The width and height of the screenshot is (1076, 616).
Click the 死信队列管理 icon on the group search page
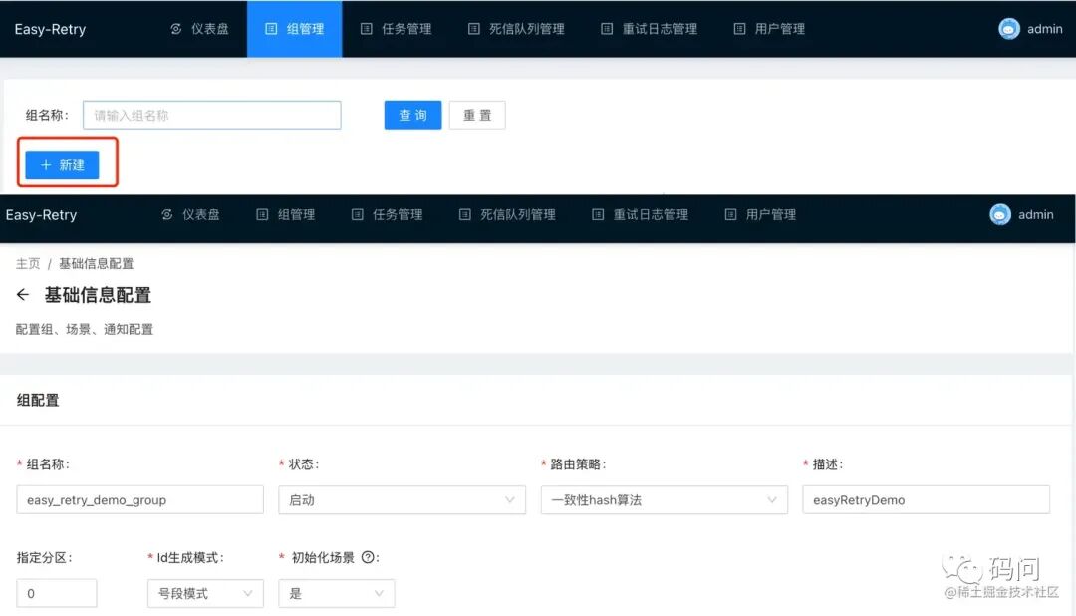(473, 29)
